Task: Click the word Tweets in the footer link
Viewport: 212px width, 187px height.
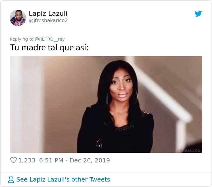Action: 100,179
